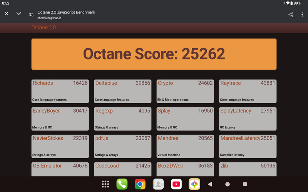Open the three-dot overflow menu
Screen dimensions: 308x192
[302, 15]
